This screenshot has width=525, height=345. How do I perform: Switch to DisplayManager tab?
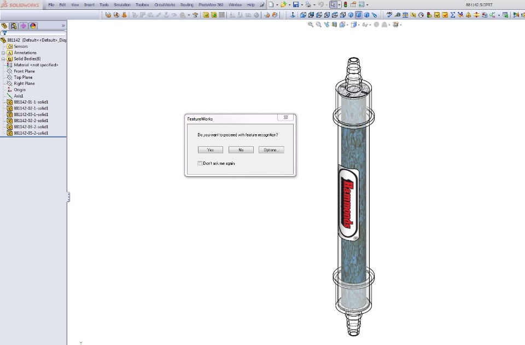33,26
